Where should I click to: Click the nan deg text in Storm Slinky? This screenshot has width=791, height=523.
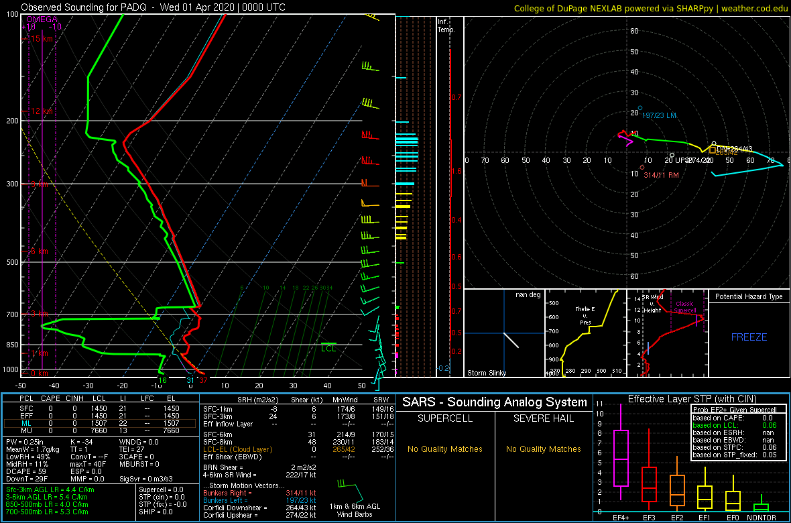[x=527, y=294]
